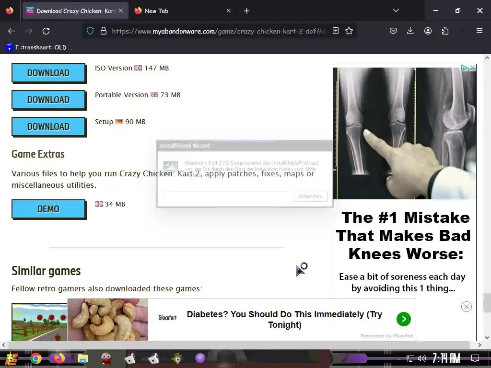Click the site padlock security icon
The width and height of the screenshot is (491, 368).
104,31
